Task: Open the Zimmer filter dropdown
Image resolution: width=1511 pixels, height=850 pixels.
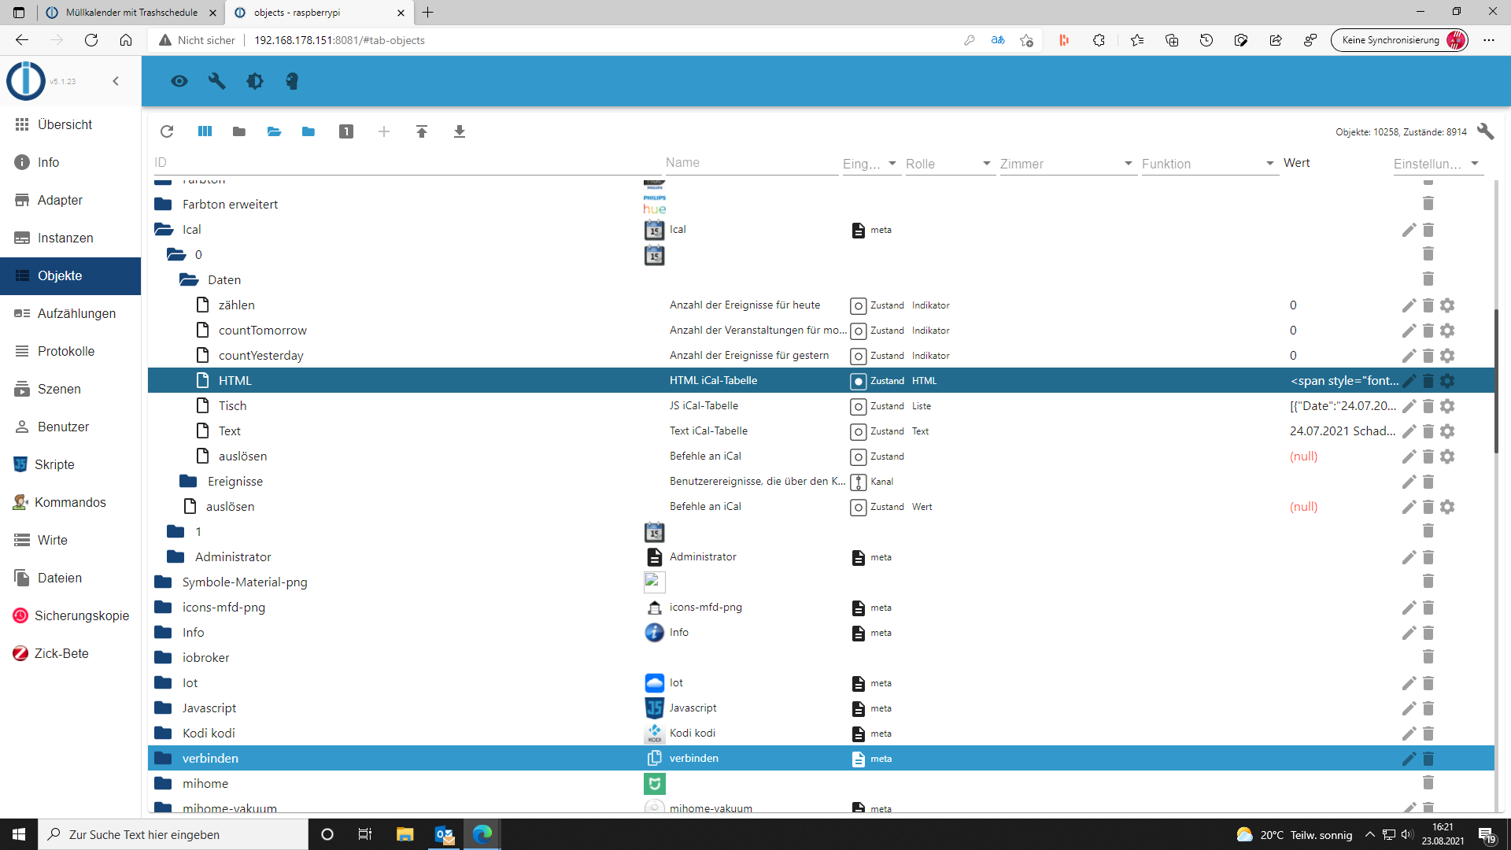Action: pyautogui.click(x=1066, y=164)
